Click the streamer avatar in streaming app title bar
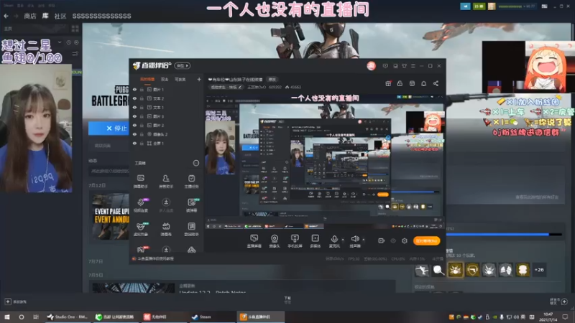 (x=371, y=66)
